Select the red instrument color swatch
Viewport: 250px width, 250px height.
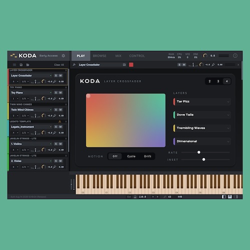tap(131, 64)
